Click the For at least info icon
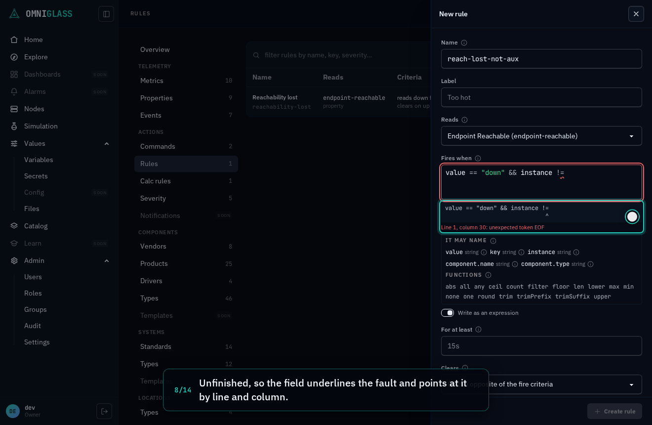The image size is (652, 425). point(478,330)
